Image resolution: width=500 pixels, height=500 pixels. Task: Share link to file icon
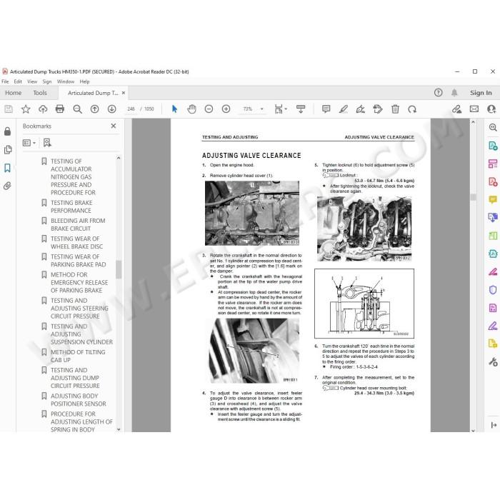click(x=456, y=109)
